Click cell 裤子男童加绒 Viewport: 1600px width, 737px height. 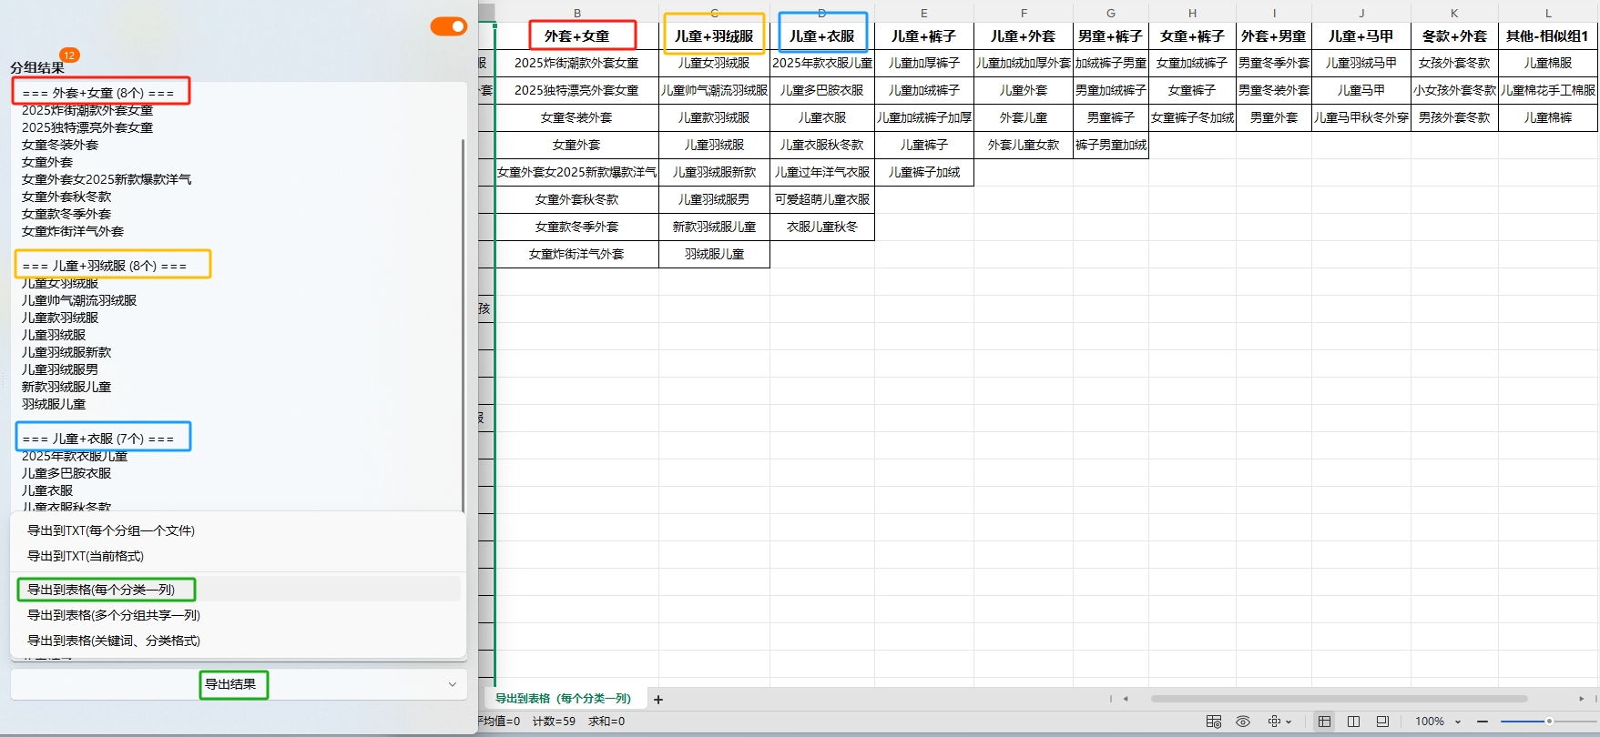[1111, 145]
